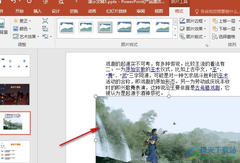Switch to the 设计 tab

pyautogui.click(x=55, y=11)
